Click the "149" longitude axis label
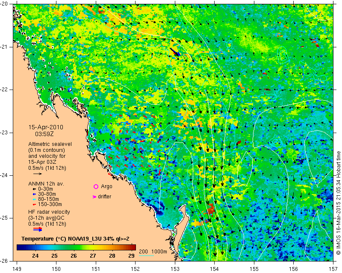 coord(17,269)
